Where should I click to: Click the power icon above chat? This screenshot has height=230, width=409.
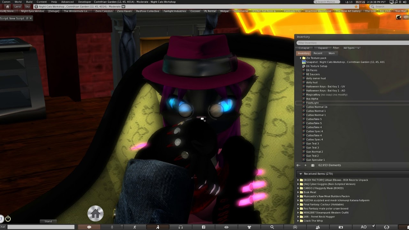tap(8, 219)
